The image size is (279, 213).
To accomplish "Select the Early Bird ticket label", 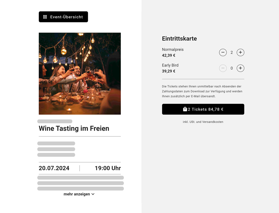I will pyautogui.click(x=170, y=65).
